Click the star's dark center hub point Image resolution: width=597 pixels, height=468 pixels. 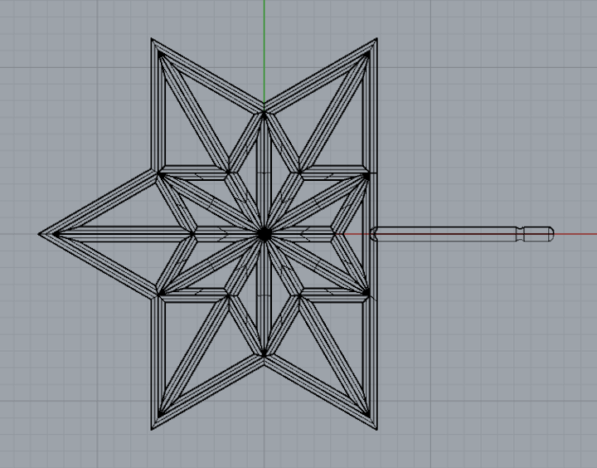coord(265,234)
